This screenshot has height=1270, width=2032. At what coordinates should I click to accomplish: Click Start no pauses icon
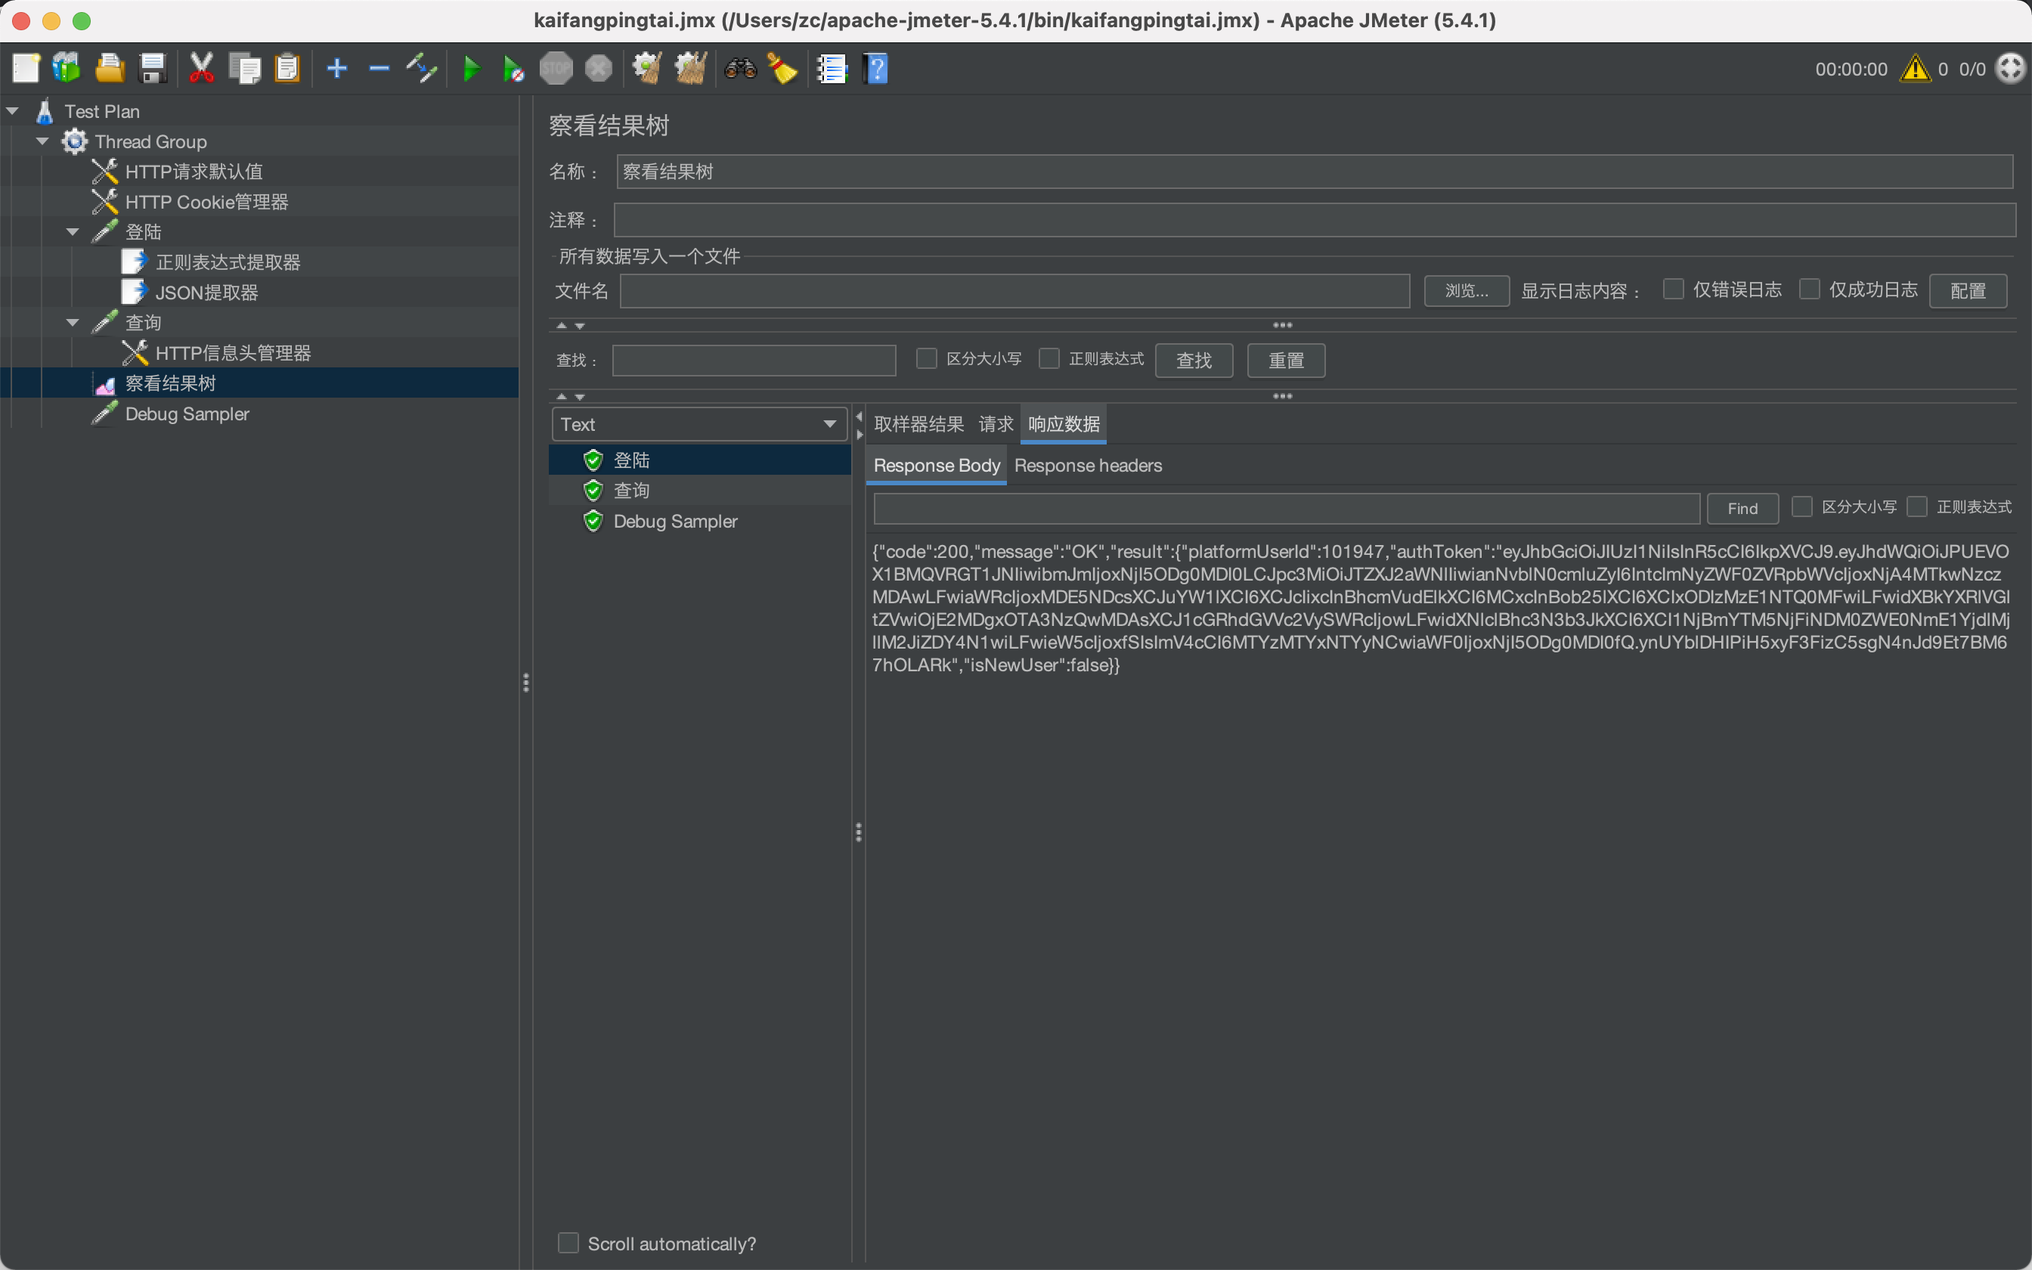pyautogui.click(x=513, y=68)
